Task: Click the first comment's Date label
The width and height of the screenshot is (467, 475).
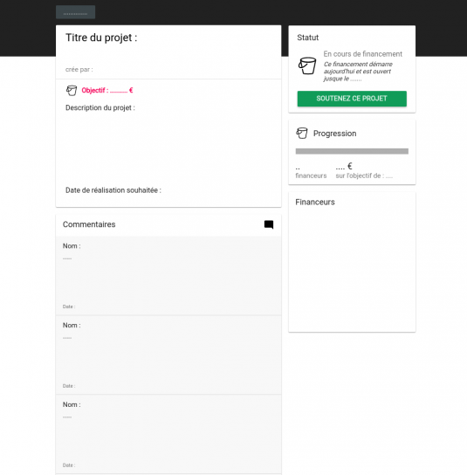Action: coord(69,306)
